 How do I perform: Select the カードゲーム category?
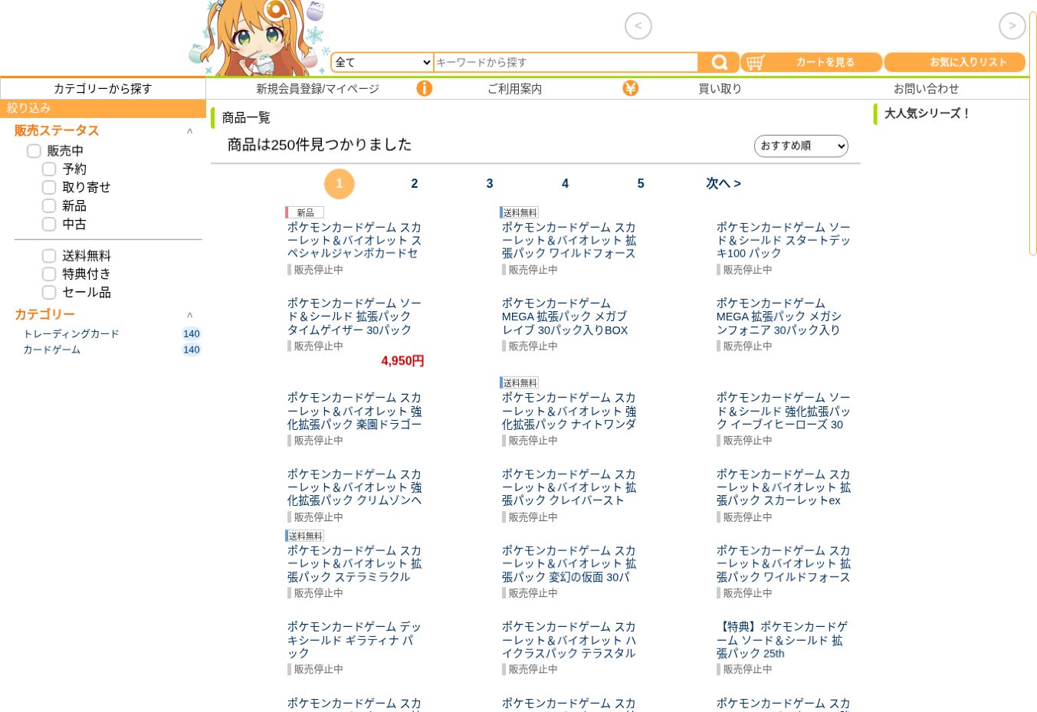[51, 350]
